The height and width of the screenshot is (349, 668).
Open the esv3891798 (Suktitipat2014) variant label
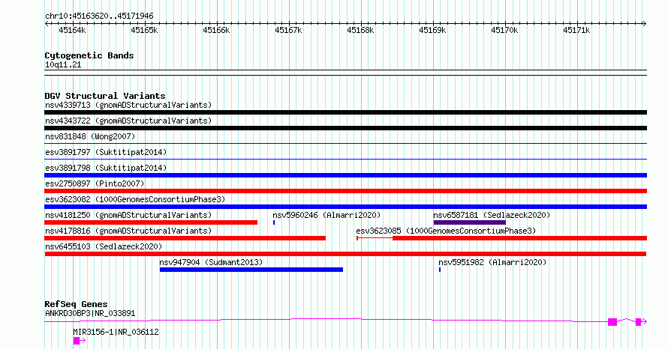coord(106,168)
